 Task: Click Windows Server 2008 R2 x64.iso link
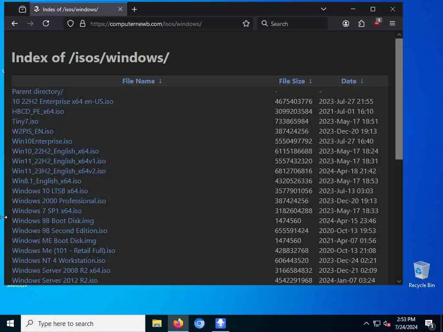tap(61, 270)
